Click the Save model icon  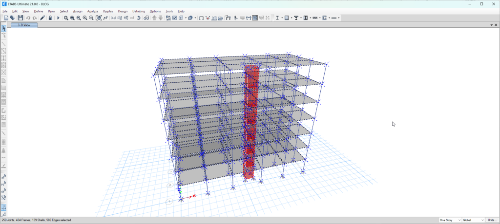point(20,18)
